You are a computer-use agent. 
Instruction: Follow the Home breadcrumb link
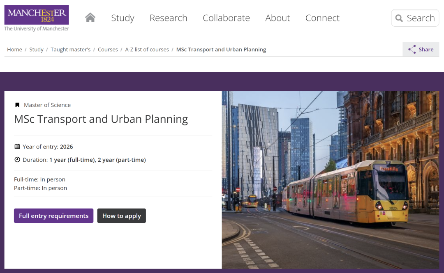pos(14,50)
